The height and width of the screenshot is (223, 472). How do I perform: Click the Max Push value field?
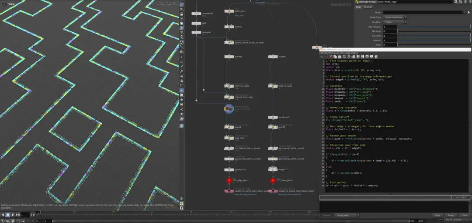389,36
